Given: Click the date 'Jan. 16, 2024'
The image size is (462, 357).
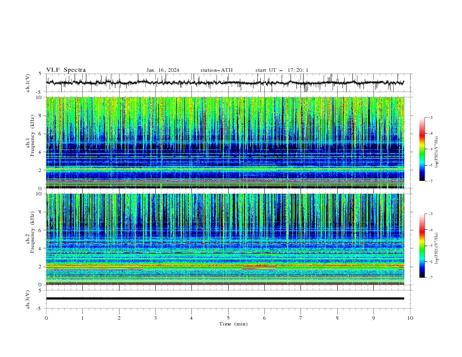Looking at the screenshot, I should point(163,70).
